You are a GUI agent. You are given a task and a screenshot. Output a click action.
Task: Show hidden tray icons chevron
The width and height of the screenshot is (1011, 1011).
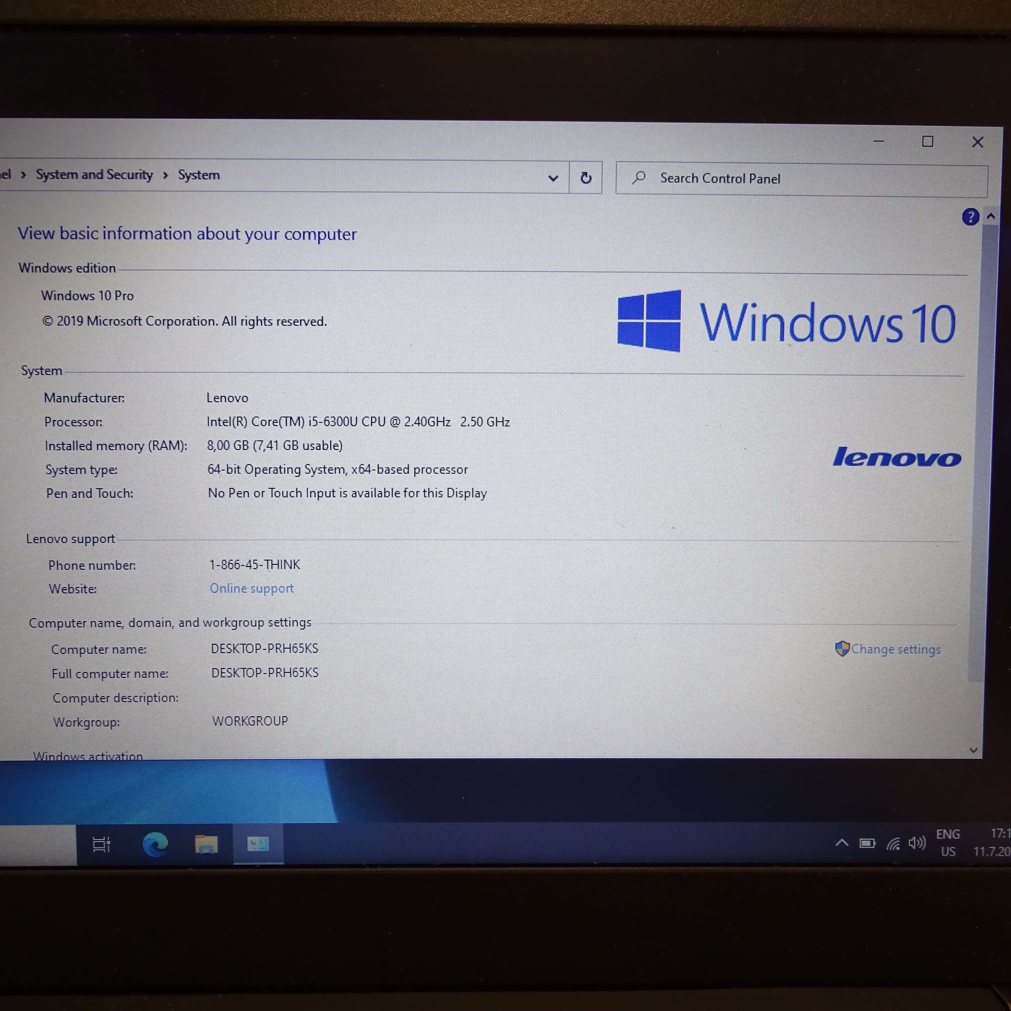pos(842,843)
